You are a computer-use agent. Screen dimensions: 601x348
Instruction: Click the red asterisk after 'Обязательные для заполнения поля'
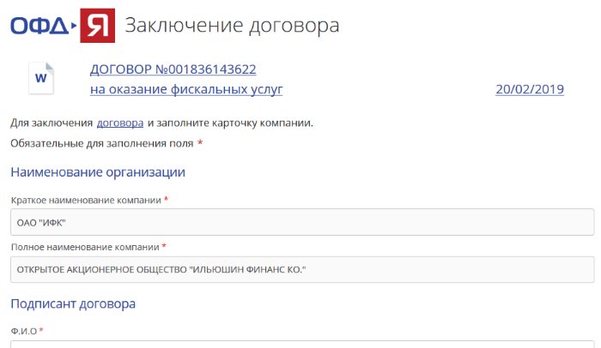pos(200,143)
